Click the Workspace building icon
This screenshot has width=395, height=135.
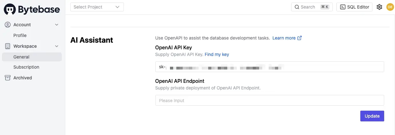pyautogui.click(x=8, y=46)
